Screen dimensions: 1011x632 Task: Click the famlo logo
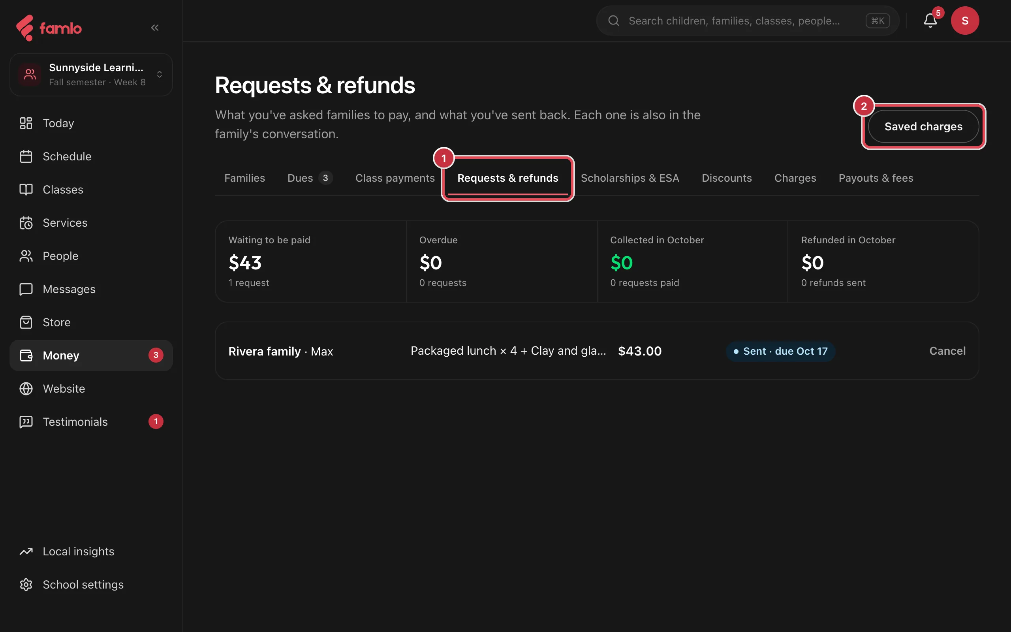coord(49,28)
